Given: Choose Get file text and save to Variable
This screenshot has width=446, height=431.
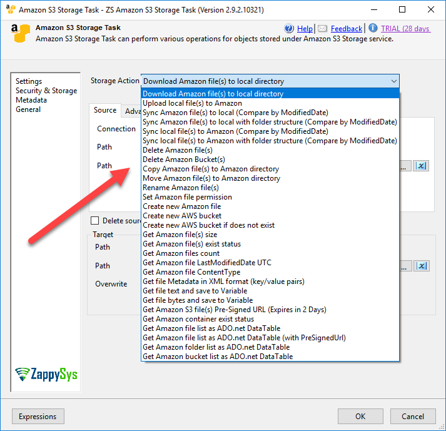Looking at the screenshot, I should pos(270,291).
